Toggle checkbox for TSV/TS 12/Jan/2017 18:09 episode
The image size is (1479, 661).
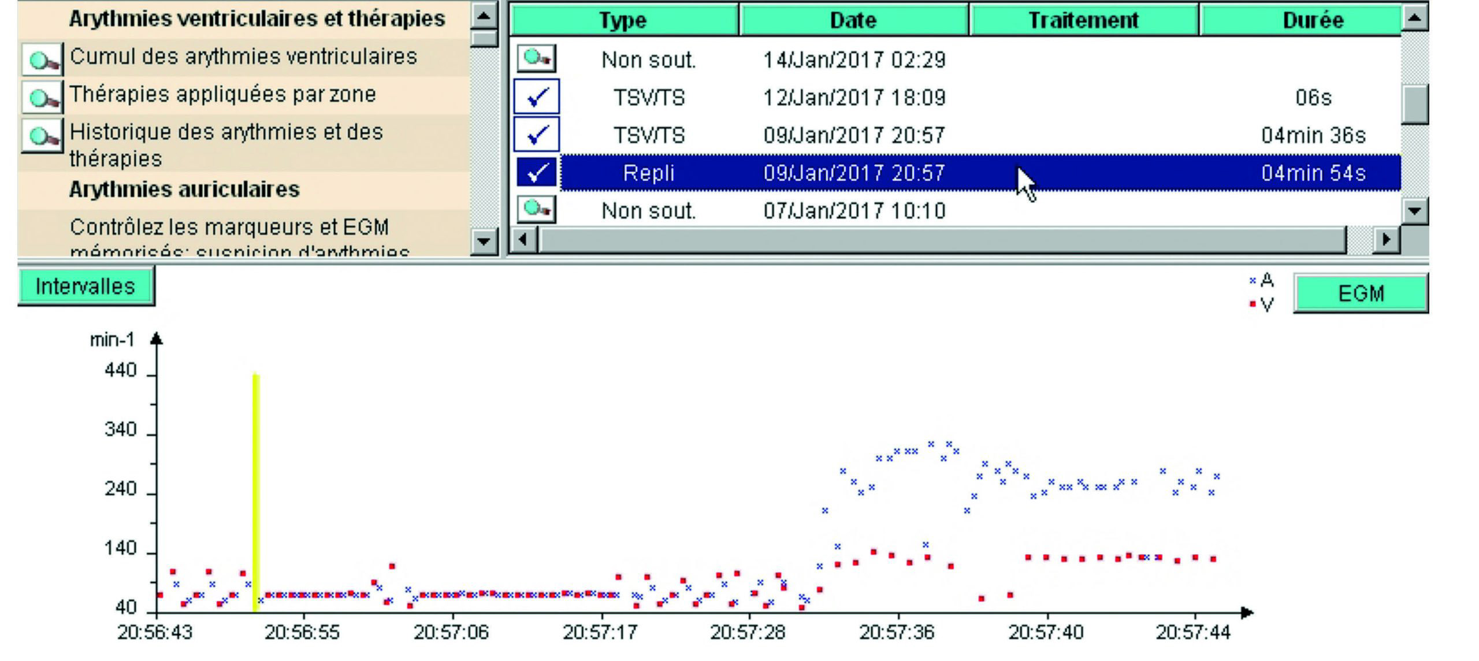tap(536, 96)
